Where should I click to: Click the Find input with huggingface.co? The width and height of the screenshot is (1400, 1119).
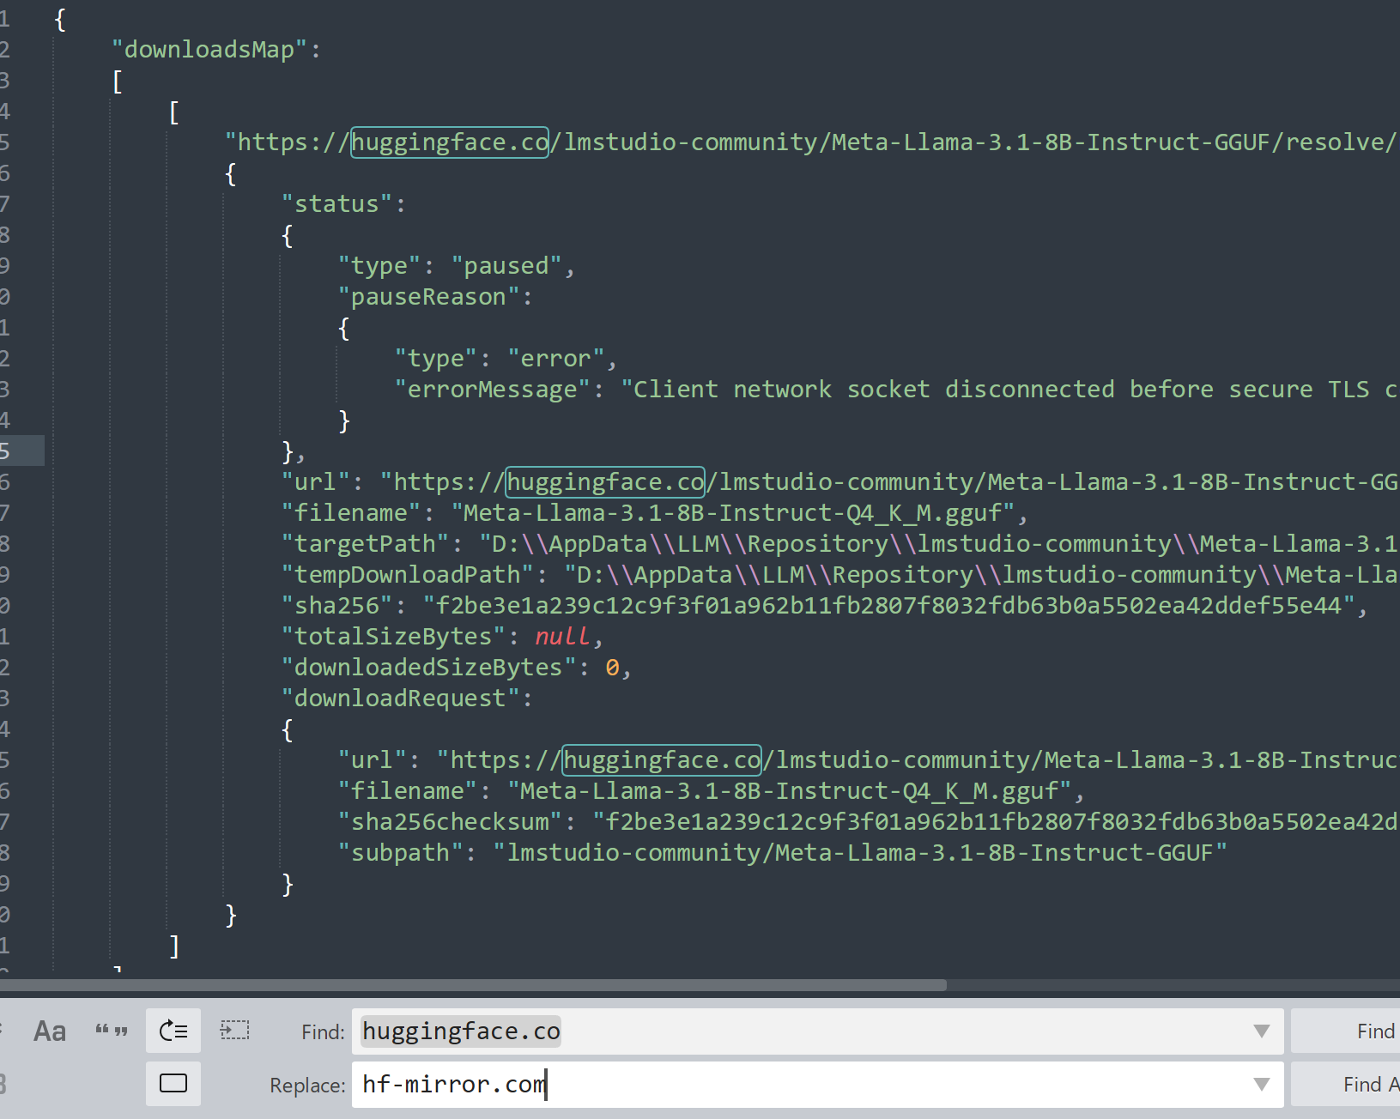[x=817, y=1031]
